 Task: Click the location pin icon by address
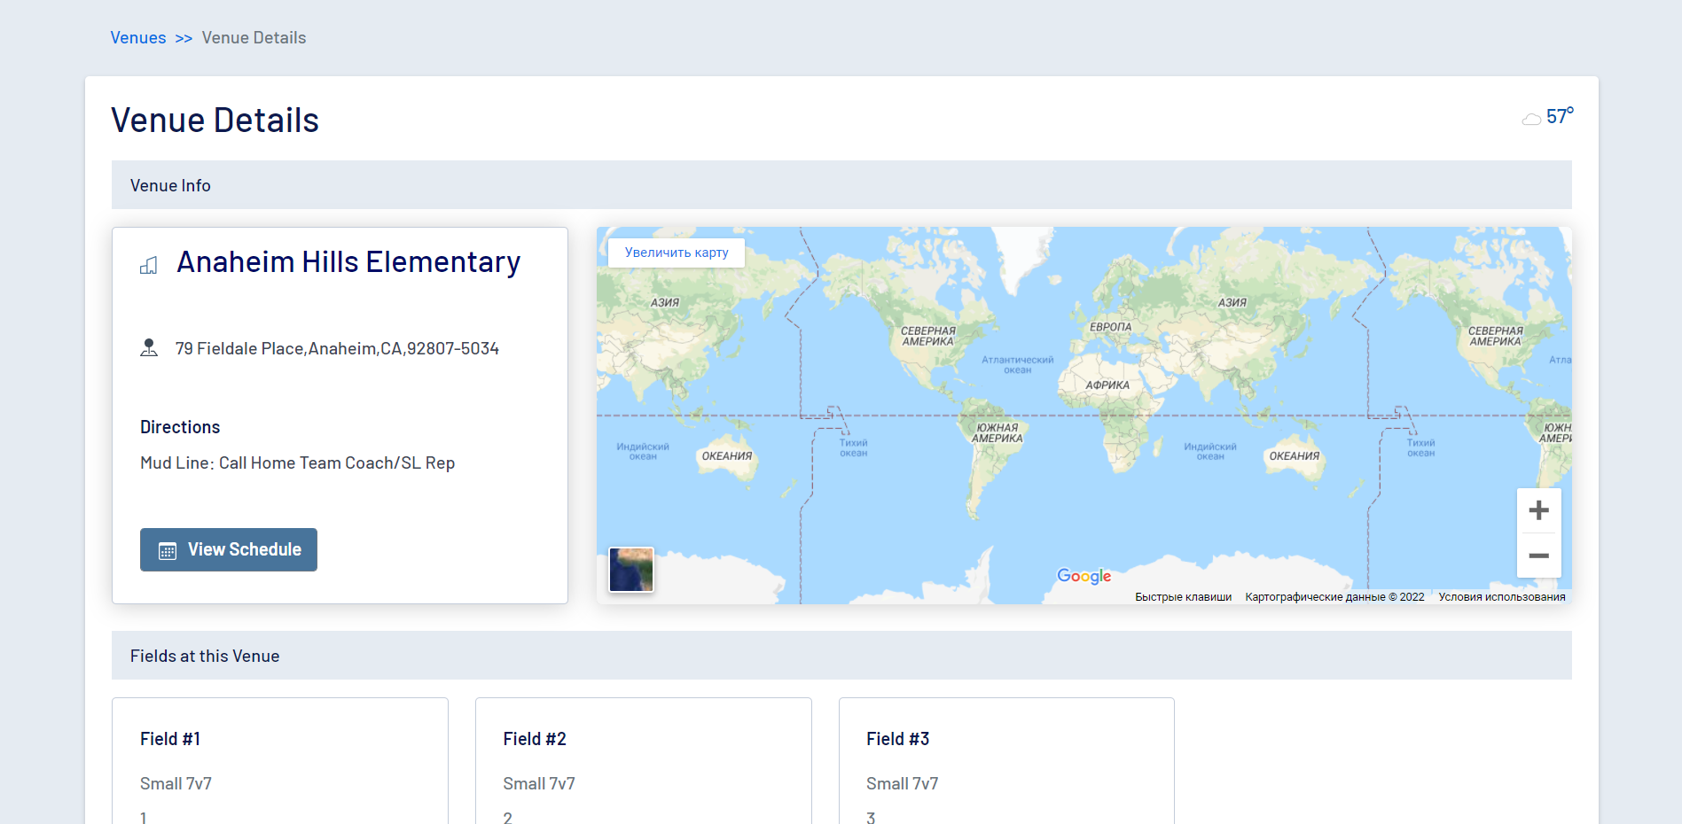(x=149, y=348)
